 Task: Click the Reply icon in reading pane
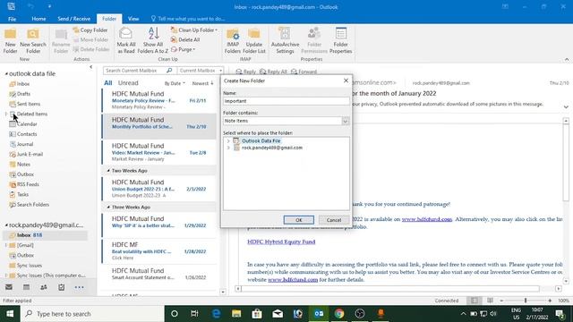coord(246,72)
